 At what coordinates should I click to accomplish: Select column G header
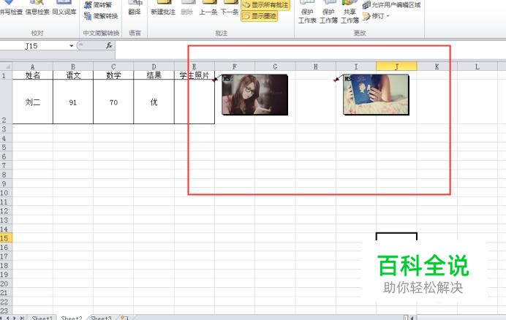[x=275, y=66]
